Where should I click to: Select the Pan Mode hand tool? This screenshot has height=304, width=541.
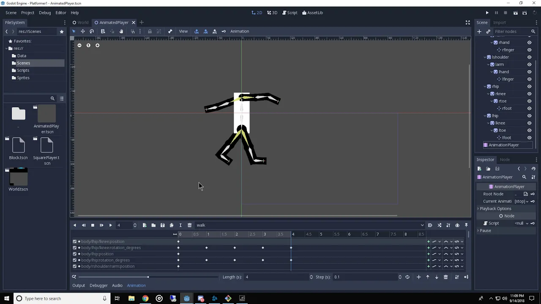(x=121, y=31)
